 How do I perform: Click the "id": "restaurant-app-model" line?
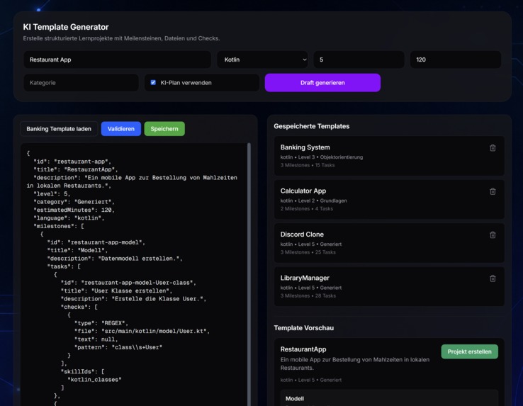tap(96, 242)
